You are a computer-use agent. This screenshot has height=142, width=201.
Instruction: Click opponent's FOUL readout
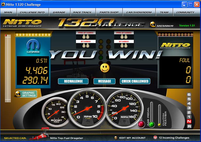point(184,60)
